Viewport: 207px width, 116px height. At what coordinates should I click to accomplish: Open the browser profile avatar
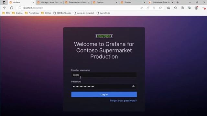point(196,8)
